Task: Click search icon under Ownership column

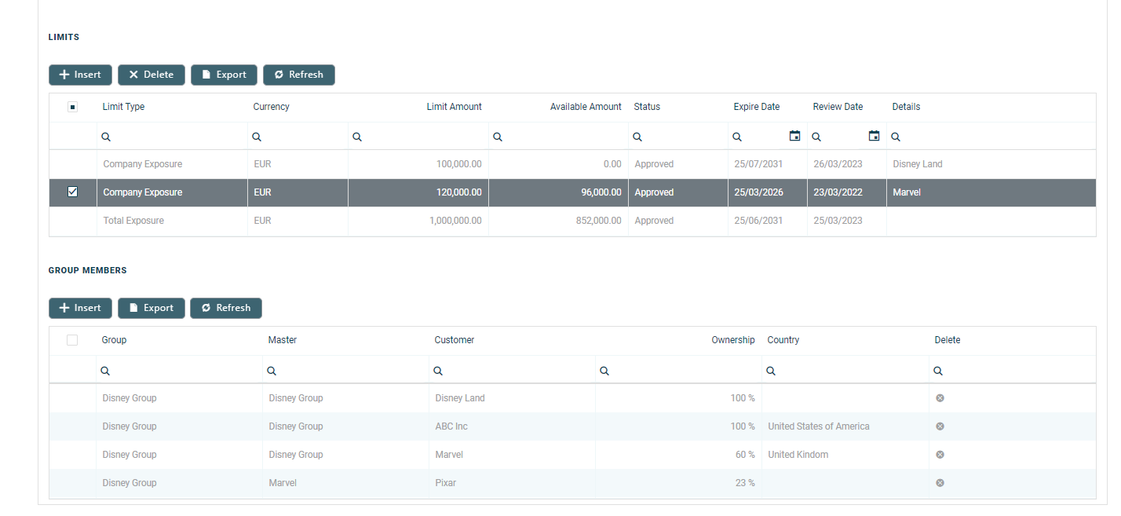Action: [x=604, y=371]
